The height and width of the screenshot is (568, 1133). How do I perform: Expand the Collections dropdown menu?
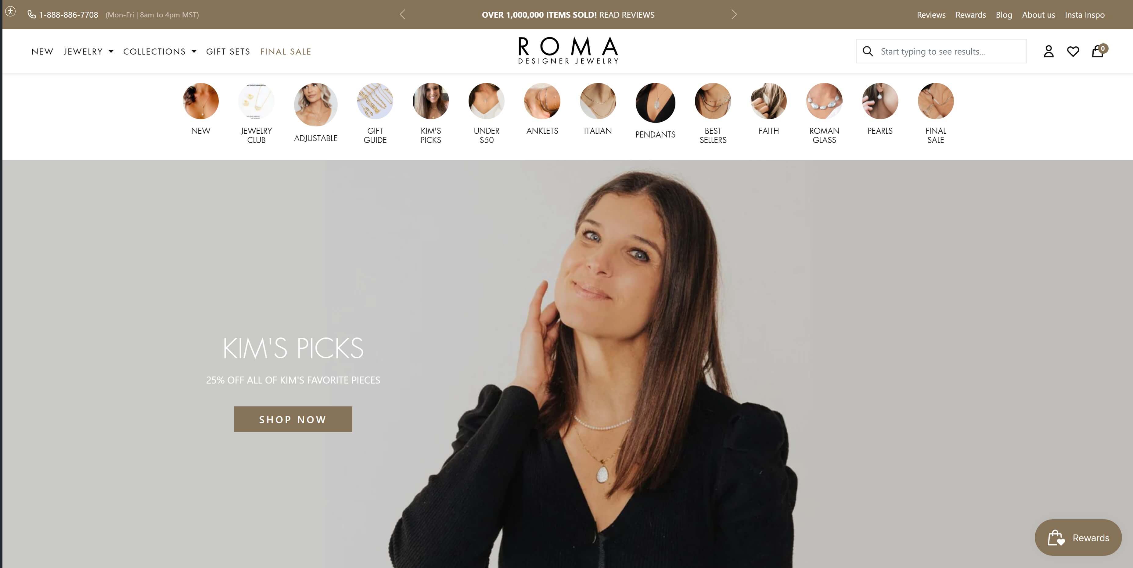[160, 52]
